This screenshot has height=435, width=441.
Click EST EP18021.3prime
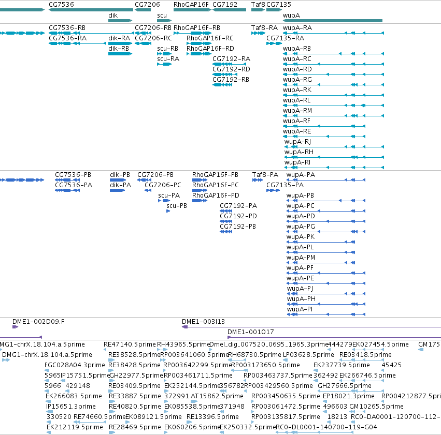pyautogui.click(x=348, y=396)
